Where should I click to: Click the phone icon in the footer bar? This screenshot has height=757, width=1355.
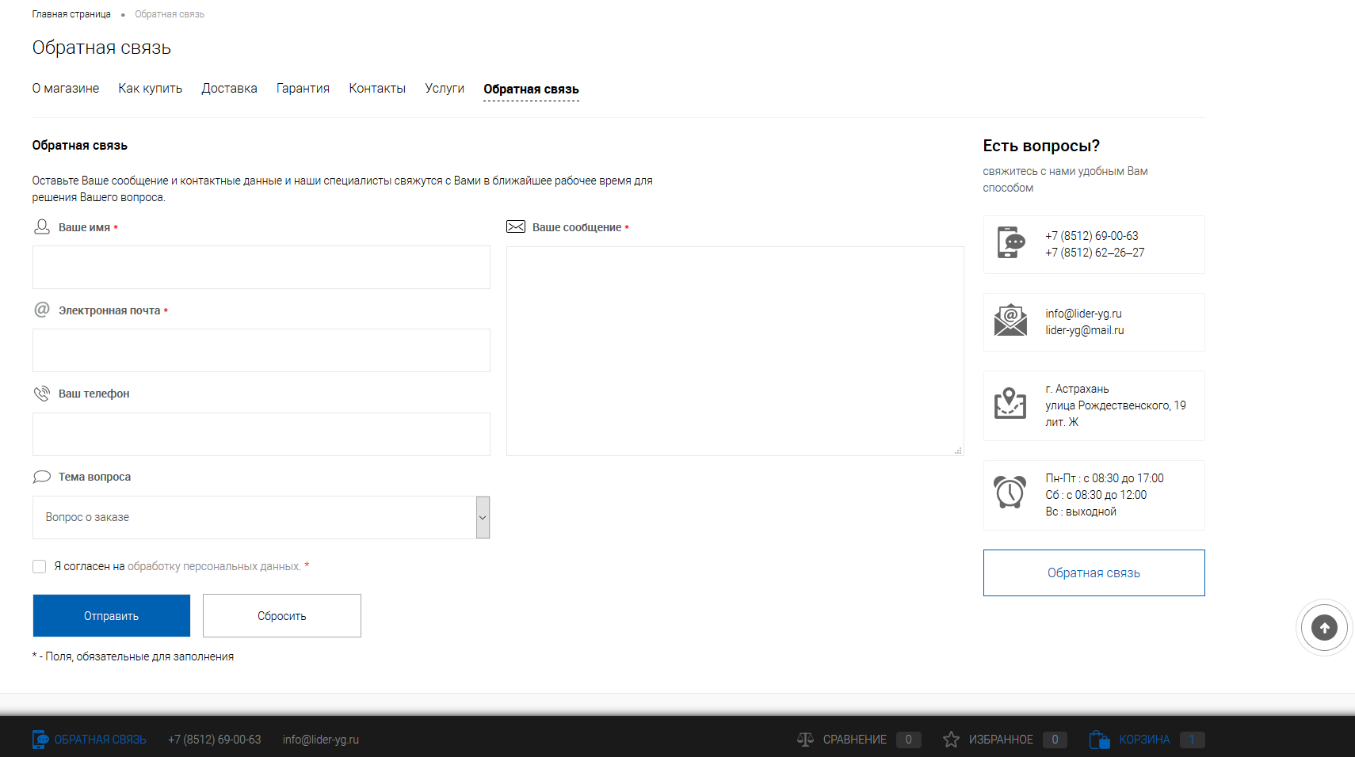click(40, 740)
